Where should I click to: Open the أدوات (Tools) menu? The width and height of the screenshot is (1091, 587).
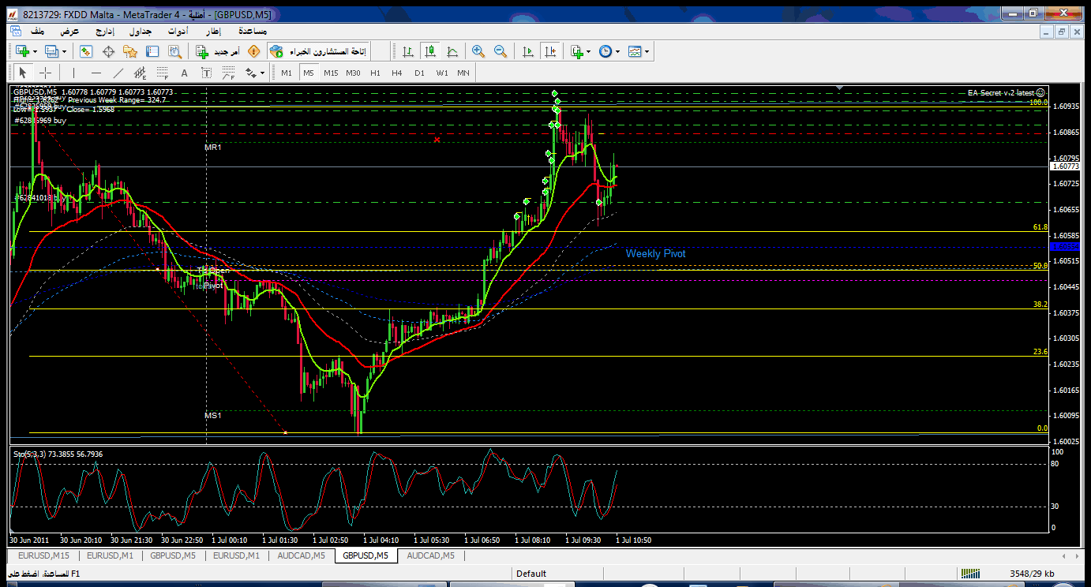177,31
